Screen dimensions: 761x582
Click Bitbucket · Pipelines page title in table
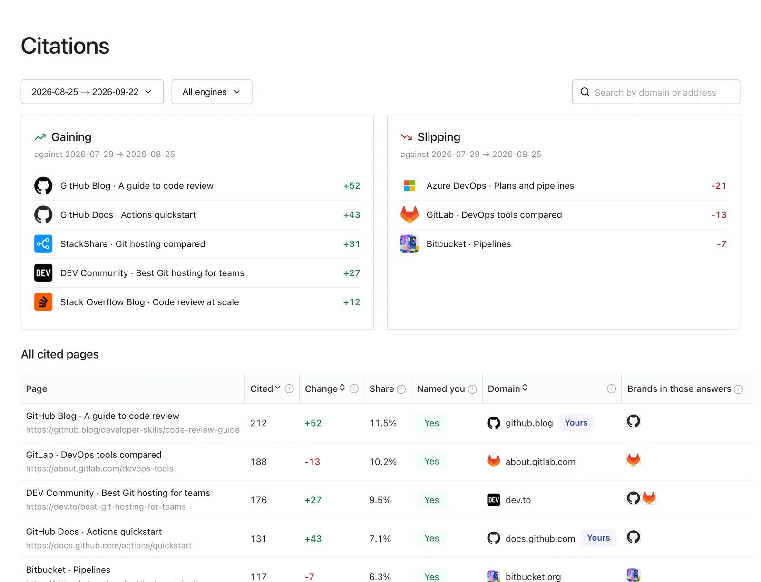68,570
